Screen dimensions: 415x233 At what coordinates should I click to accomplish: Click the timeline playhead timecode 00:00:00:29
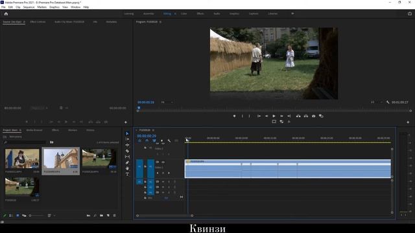coord(147,136)
